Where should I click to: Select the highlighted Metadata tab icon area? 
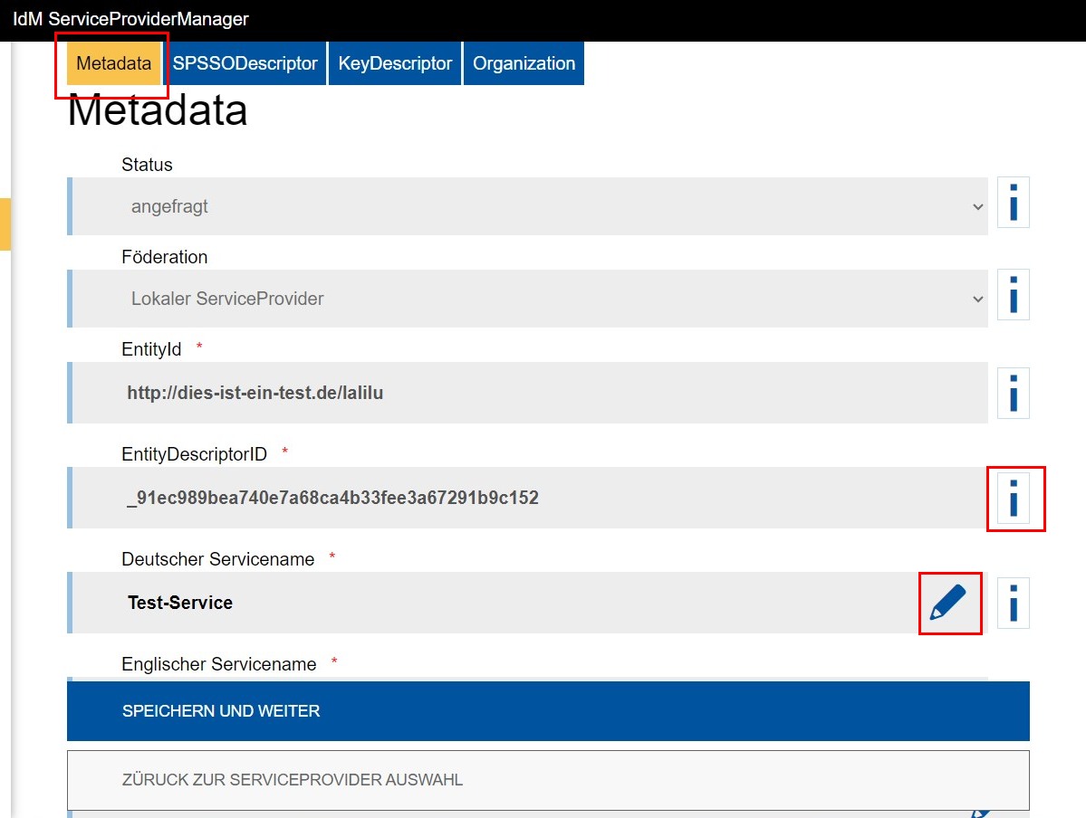(111, 63)
